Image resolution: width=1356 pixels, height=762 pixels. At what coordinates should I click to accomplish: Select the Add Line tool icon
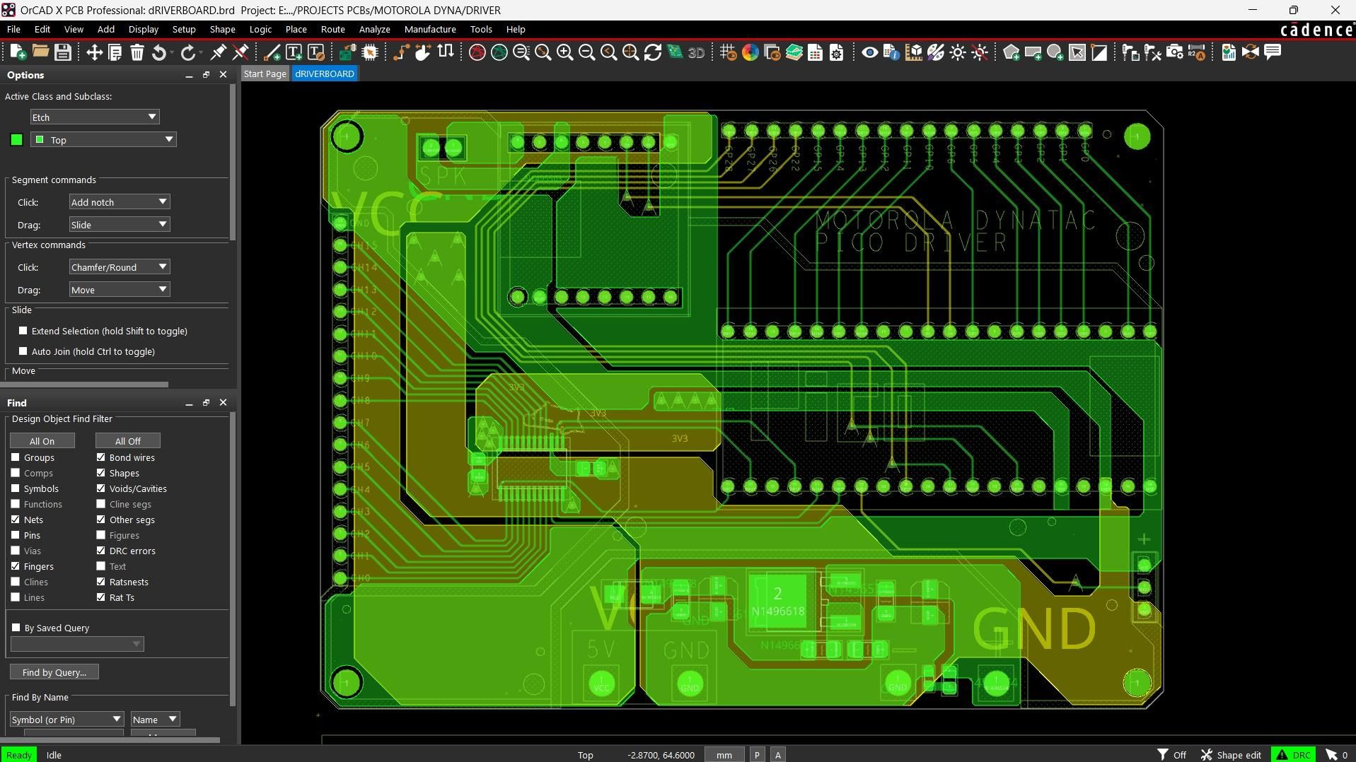272,52
